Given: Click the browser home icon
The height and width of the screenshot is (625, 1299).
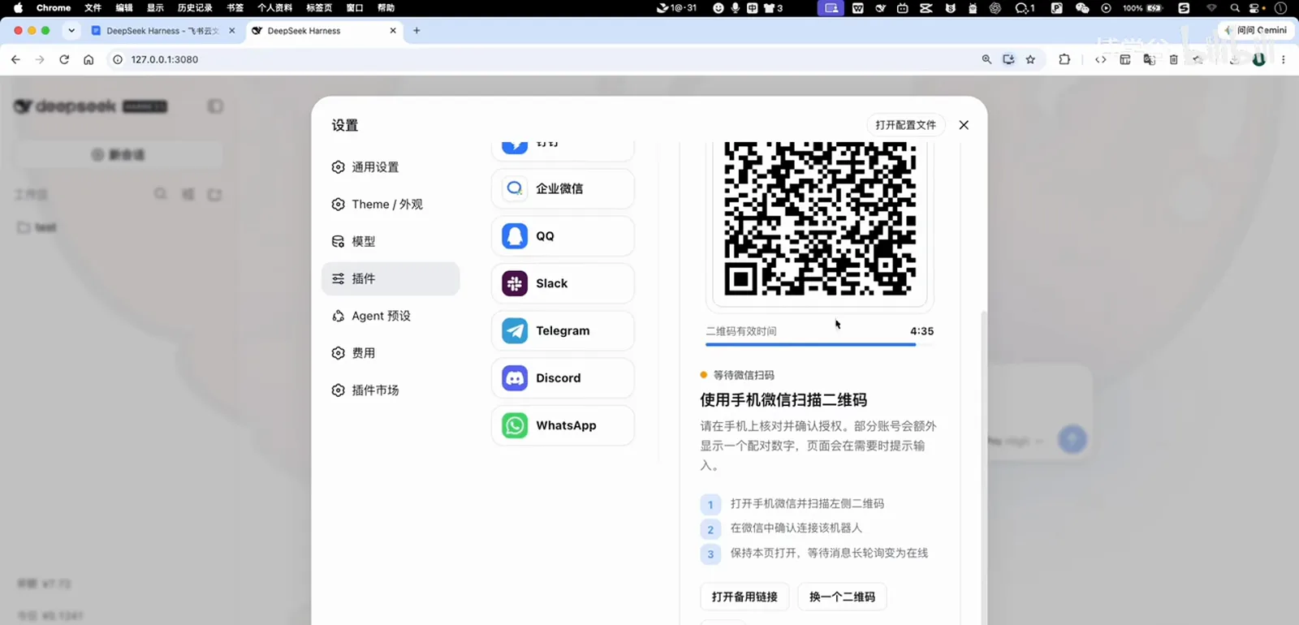Looking at the screenshot, I should [x=88, y=59].
